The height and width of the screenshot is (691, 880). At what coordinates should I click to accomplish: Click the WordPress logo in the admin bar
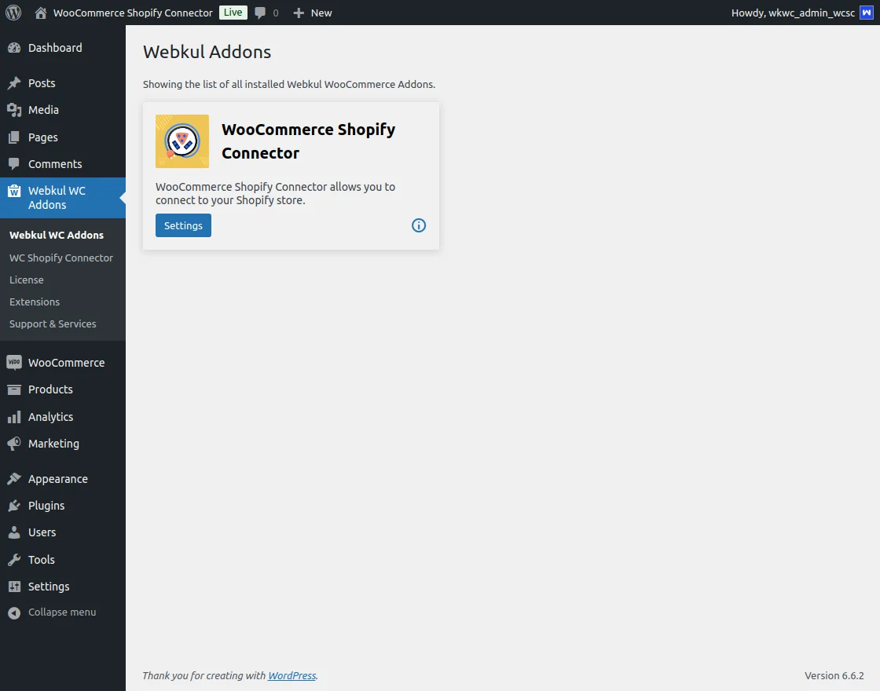tap(13, 13)
